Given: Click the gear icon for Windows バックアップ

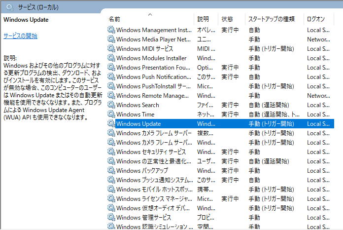Looking at the screenshot, I should 111,170.
